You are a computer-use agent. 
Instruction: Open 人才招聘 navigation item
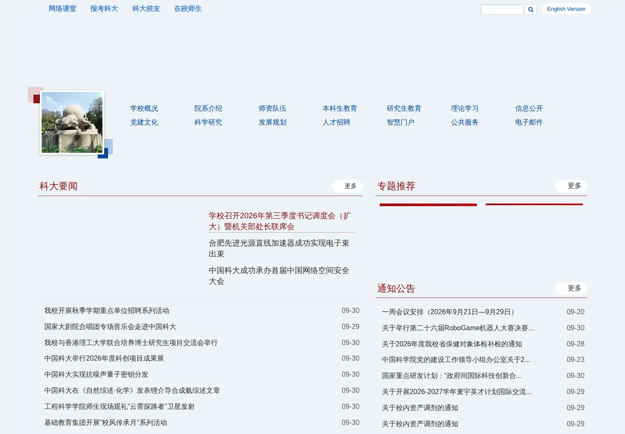[x=336, y=122]
